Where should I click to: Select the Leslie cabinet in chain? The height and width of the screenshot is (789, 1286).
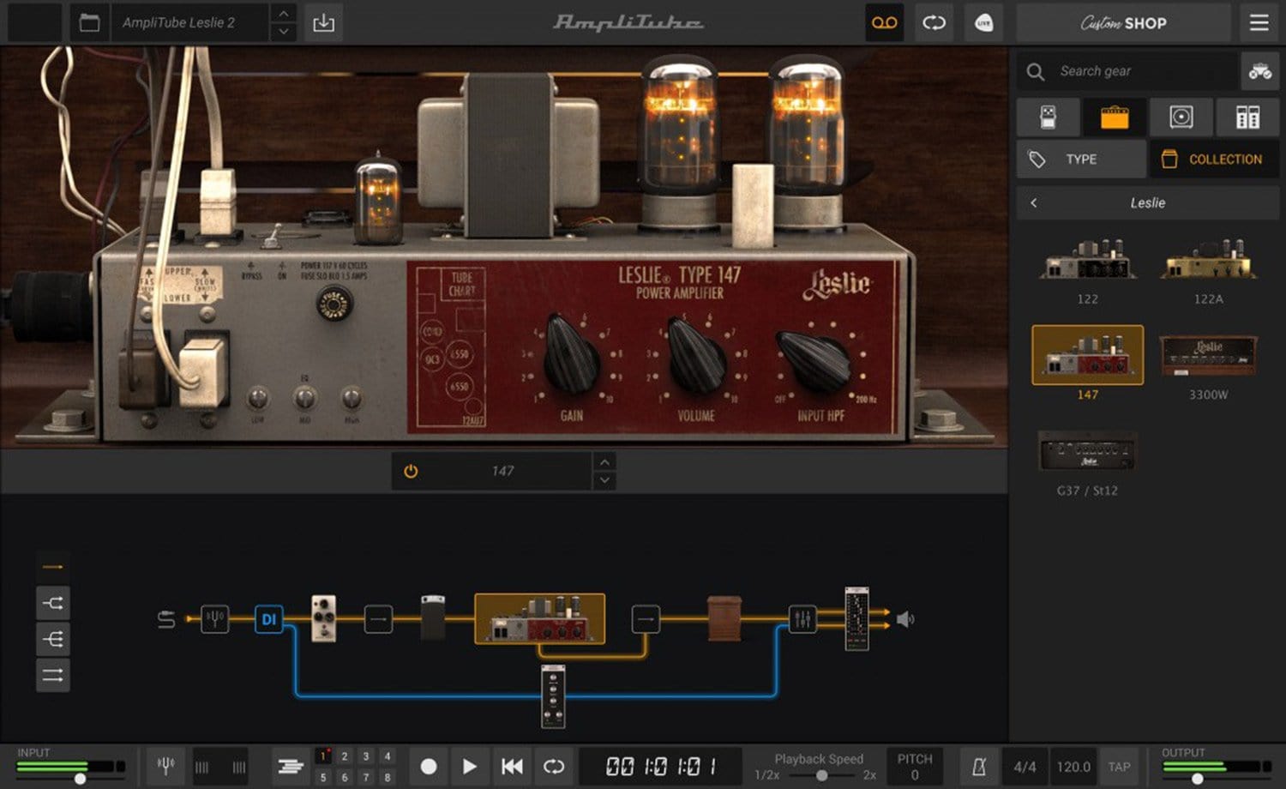point(724,618)
